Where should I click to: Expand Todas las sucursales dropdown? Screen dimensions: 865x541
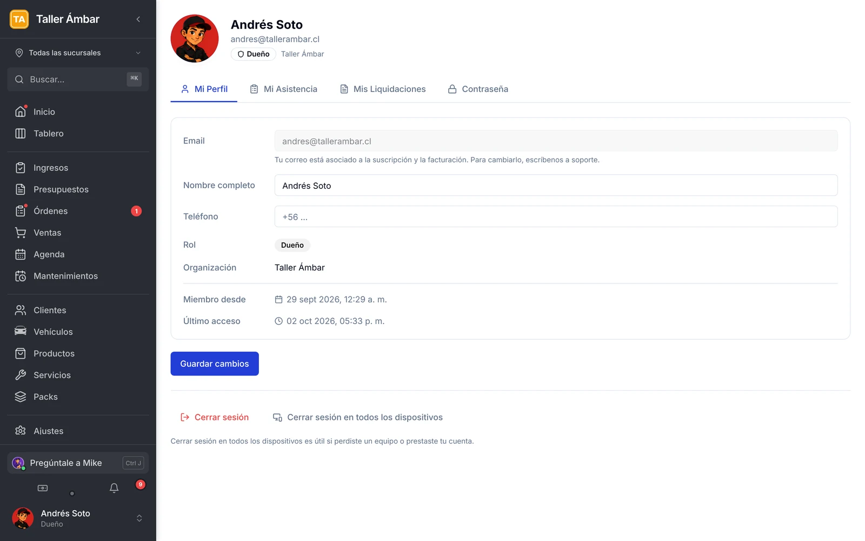pyautogui.click(x=78, y=52)
